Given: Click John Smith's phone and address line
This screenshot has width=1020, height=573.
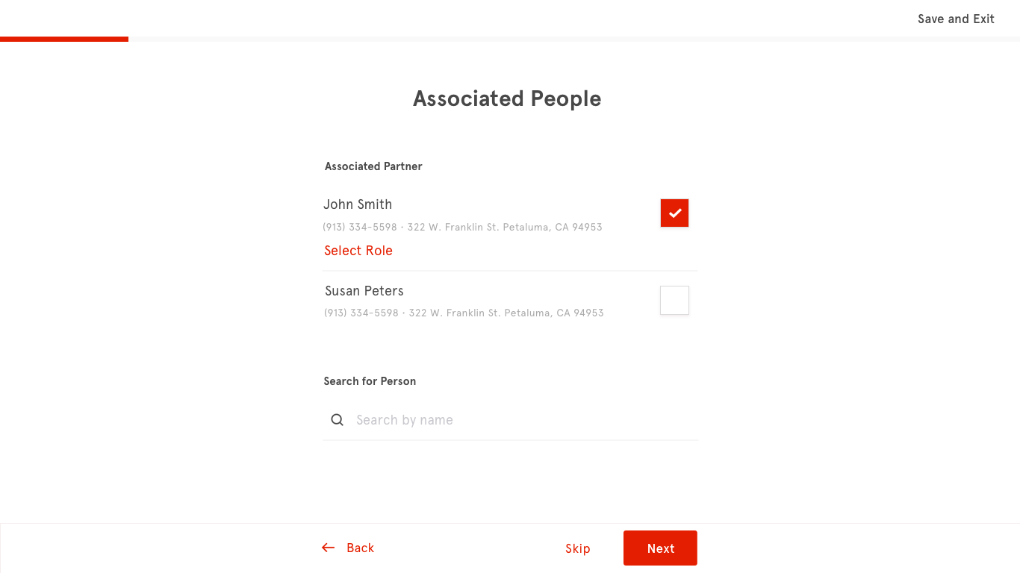Looking at the screenshot, I should [462, 227].
